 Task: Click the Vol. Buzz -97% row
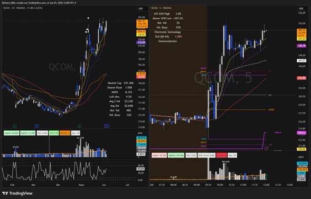coord(168,27)
